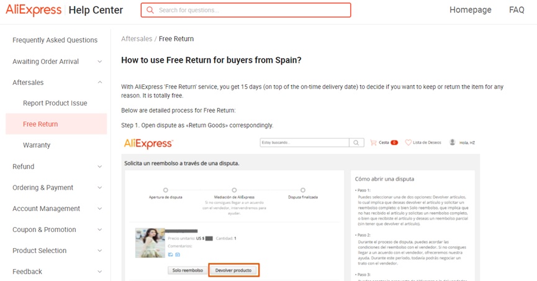
Task: Click the Step 1 Open dispute text
Action: 197,125
